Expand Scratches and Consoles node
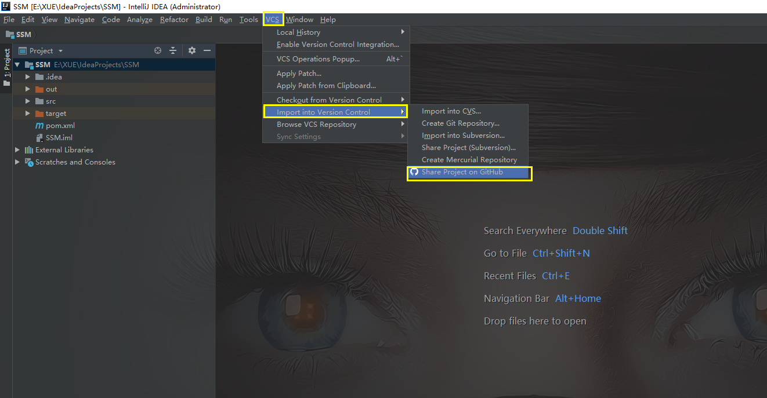The height and width of the screenshot is (398, 767). click(17, 162)
